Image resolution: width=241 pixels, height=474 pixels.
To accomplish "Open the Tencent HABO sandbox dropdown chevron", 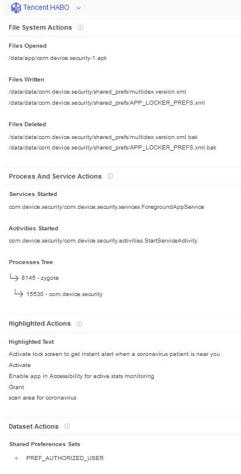I will tap(79, 8).
